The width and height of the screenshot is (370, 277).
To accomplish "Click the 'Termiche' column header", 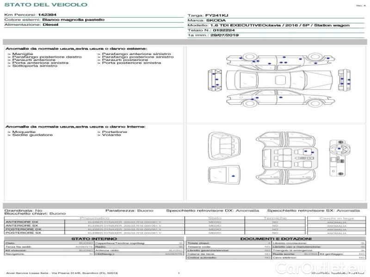I will click(x=275, y=218).
